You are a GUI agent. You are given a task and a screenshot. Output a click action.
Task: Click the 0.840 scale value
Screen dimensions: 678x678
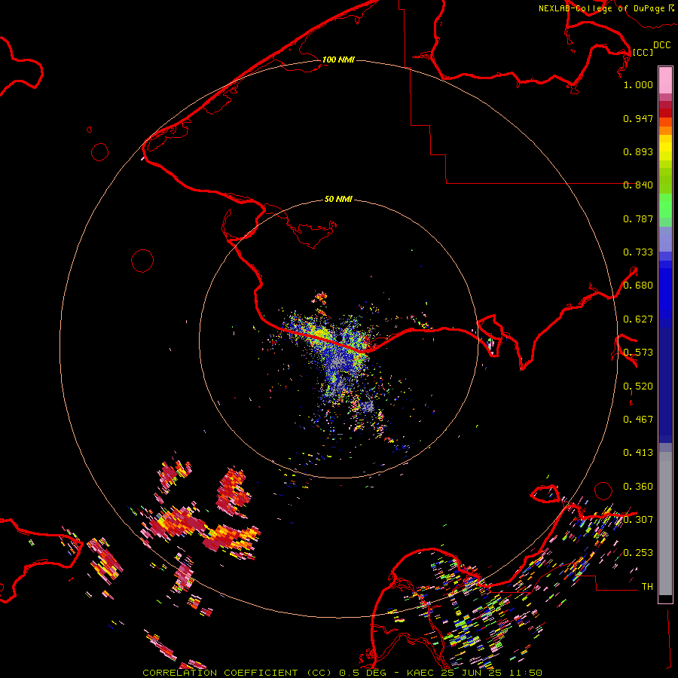click(638, 185)
